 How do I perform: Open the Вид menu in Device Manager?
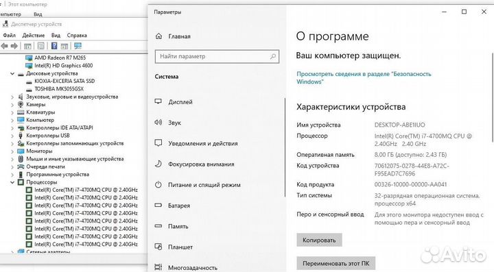click(56, 35)
